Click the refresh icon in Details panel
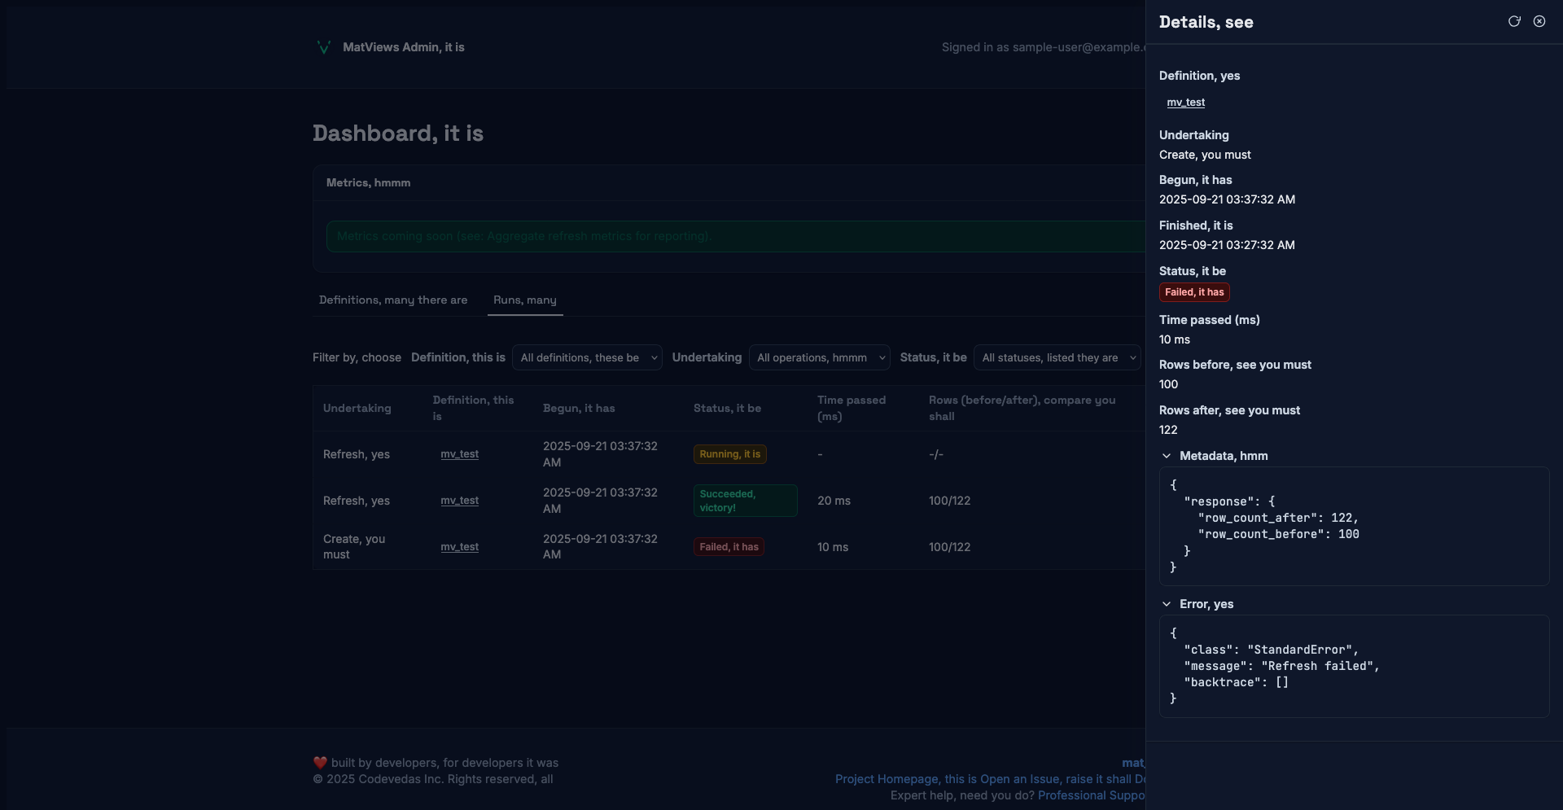 (x=1514, y=22)
